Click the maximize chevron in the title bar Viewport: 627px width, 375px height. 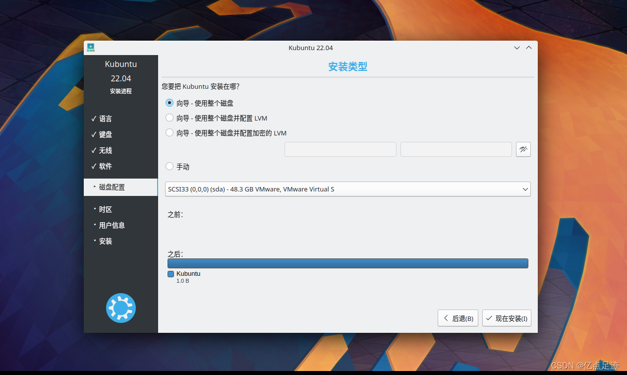[x=529, y=48]
